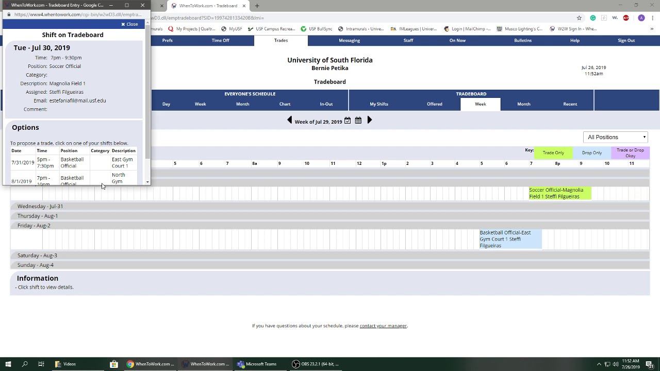Image resolution: width=660 pixels, height=371 pixels.
Task: Close the Shift on Tradeboard popup
Action: tap(129, 24)
